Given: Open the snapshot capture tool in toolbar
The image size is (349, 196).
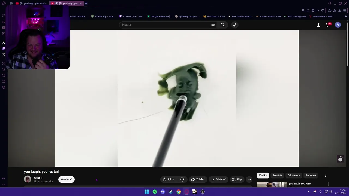Looking at the screenshot, I should click(308, 10).
